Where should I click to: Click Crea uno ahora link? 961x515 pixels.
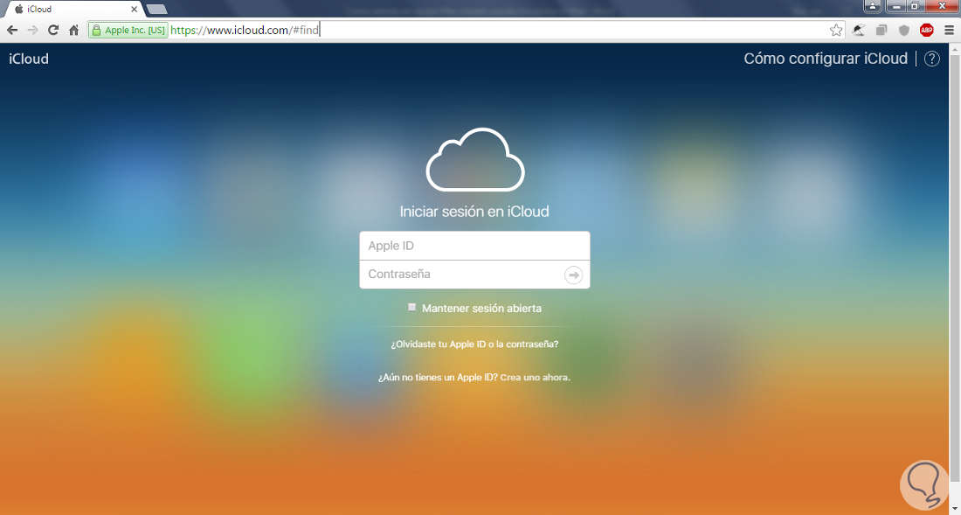(x=535, y=378)
